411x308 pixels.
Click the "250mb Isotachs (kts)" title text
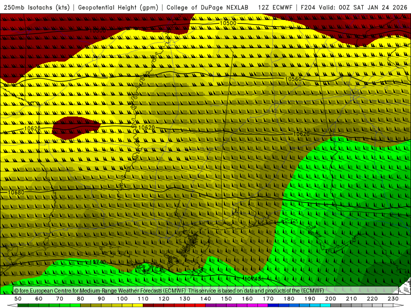36,8
